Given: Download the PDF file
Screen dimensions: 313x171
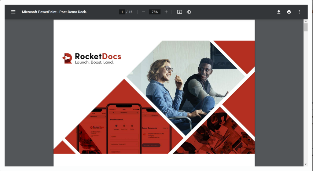Looking at the screenshot, I should (279, 12).
